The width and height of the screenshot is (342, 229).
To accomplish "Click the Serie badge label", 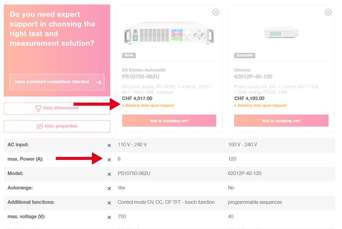I will tap(129, 55).
